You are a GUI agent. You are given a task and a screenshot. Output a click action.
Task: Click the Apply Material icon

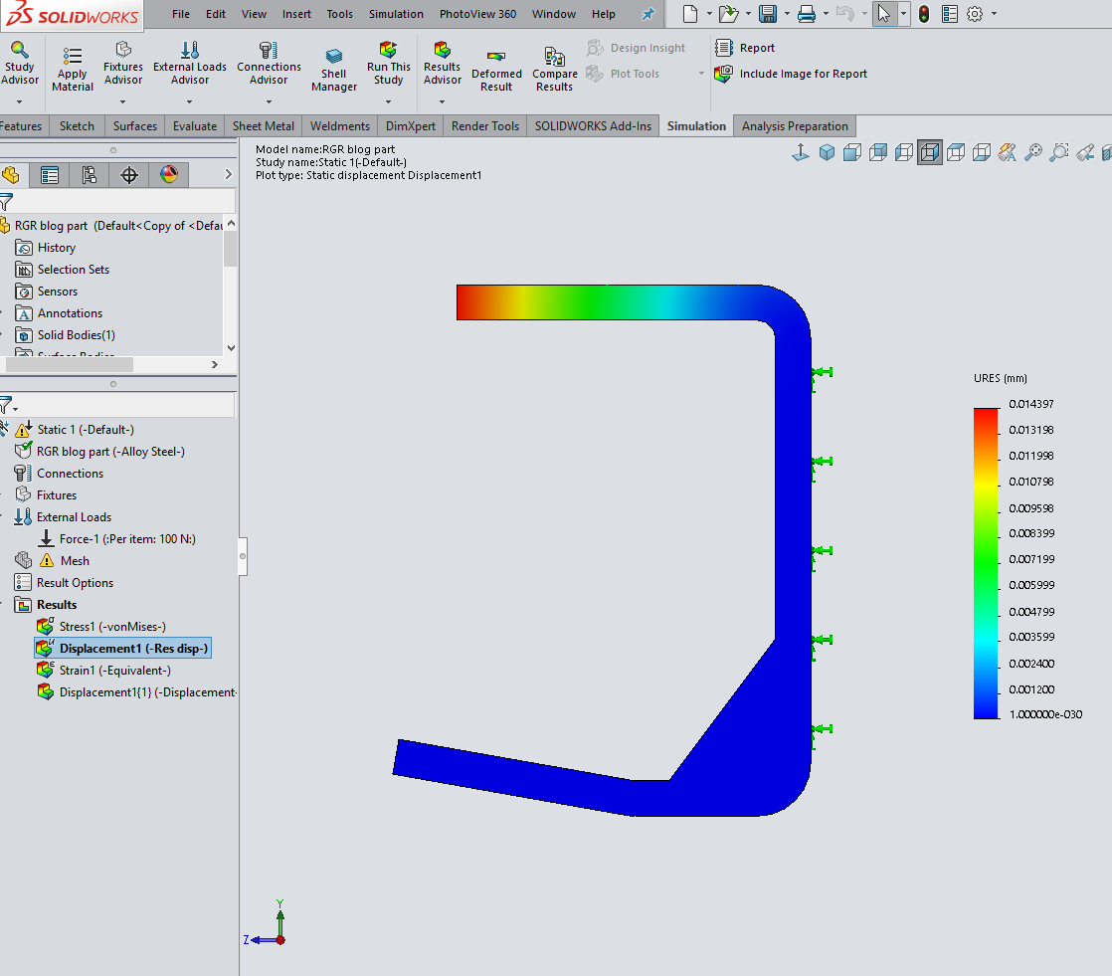click(x=73, y=69)
